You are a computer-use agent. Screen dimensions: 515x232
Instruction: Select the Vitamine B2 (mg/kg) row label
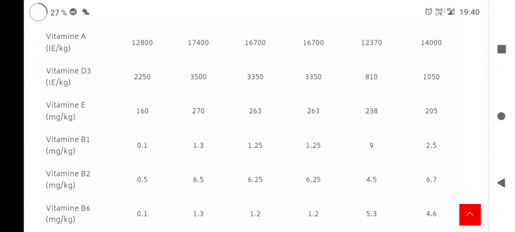(x=68, y=179)
